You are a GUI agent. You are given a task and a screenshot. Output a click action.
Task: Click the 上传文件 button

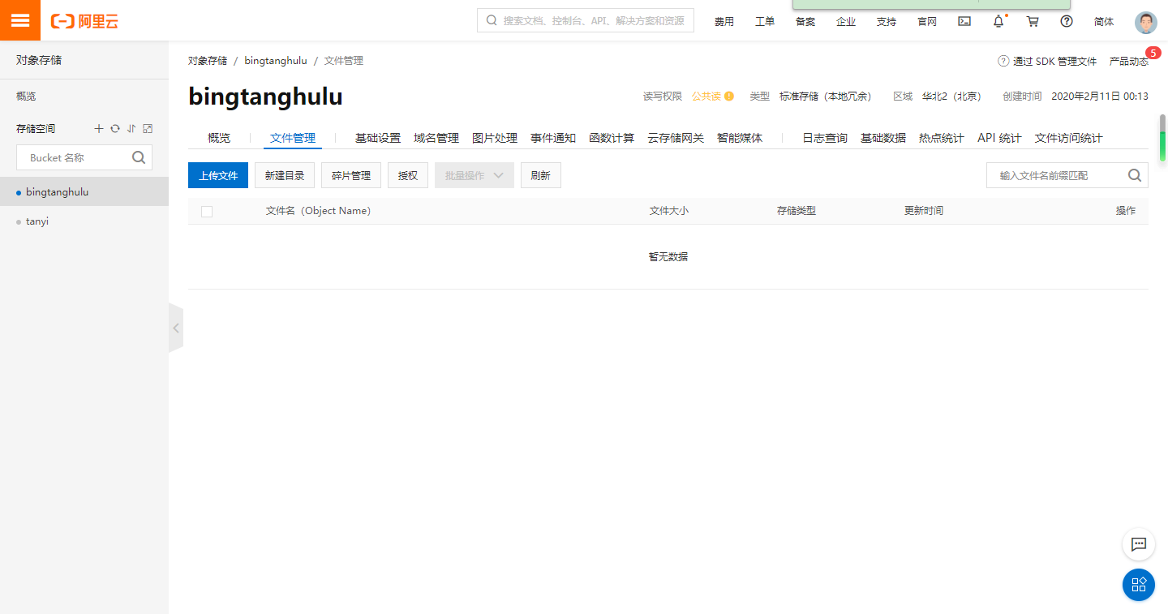tap(217, 174)
